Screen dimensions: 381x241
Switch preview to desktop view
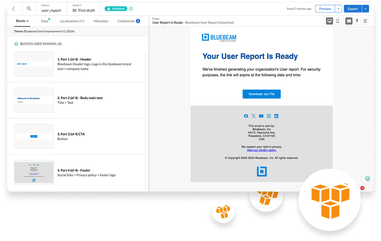tap(329, 21)
